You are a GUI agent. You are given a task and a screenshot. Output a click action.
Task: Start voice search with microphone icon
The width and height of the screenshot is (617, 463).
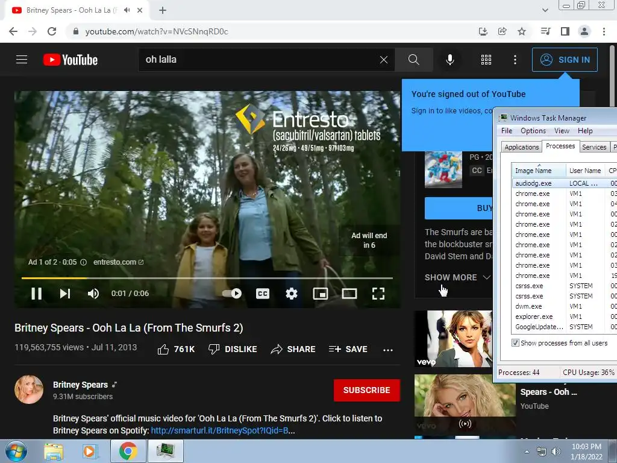[x=449, y=60]
